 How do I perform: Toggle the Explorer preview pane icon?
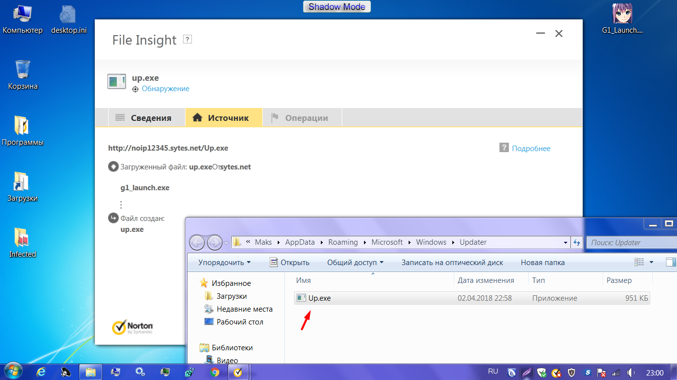tap(671, 262)
